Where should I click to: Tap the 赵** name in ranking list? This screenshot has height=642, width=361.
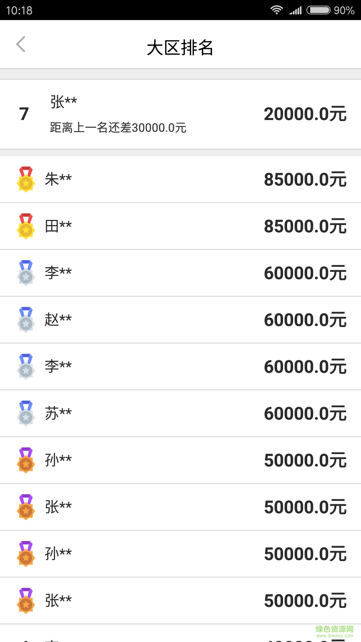pyautogui.click(x=58, y=320)
